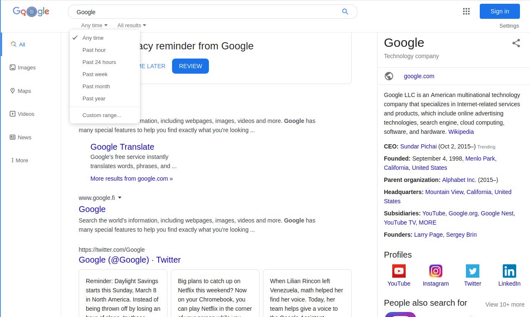Open the YouTube profile icon

point(399,271)
